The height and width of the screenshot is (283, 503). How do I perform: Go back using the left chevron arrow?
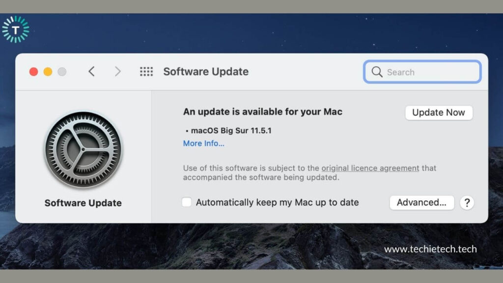coord(91,71)
